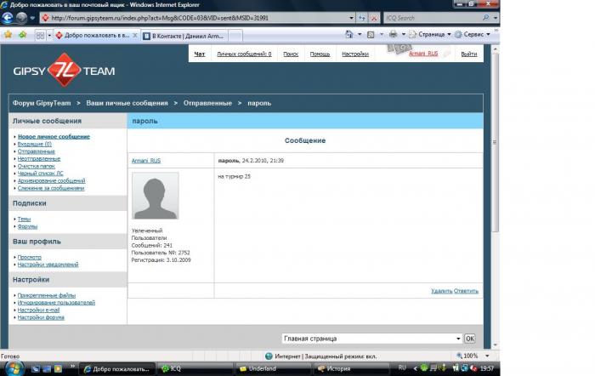Go back with the browser Back arrow

(8, 18)
